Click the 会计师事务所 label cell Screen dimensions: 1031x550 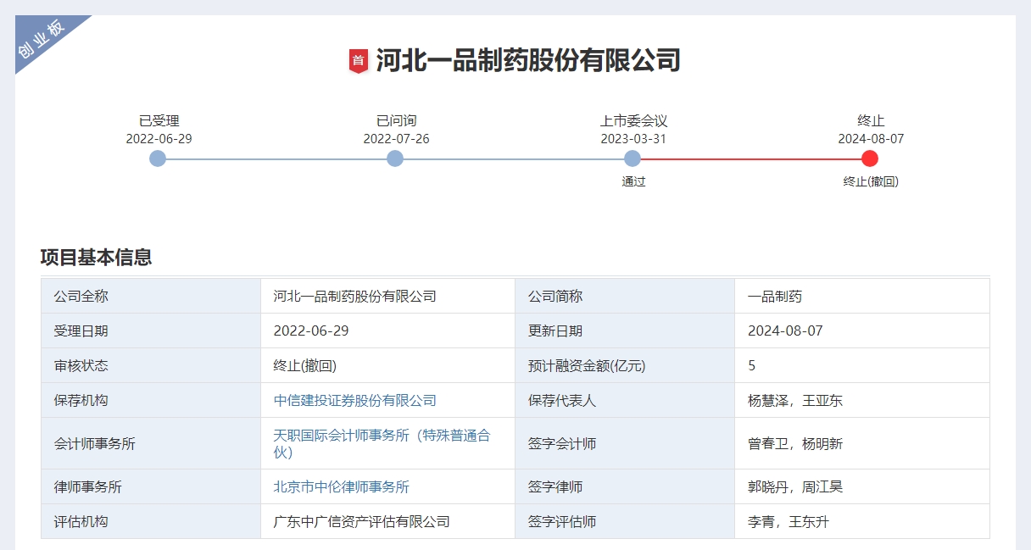[151, 443]
